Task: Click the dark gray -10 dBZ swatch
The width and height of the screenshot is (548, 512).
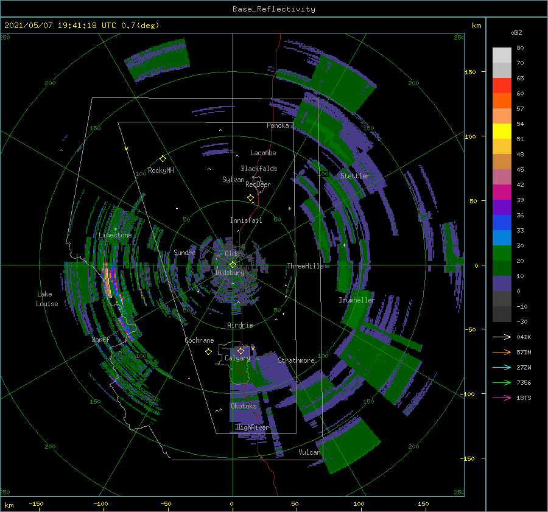Action: point(502,314)
